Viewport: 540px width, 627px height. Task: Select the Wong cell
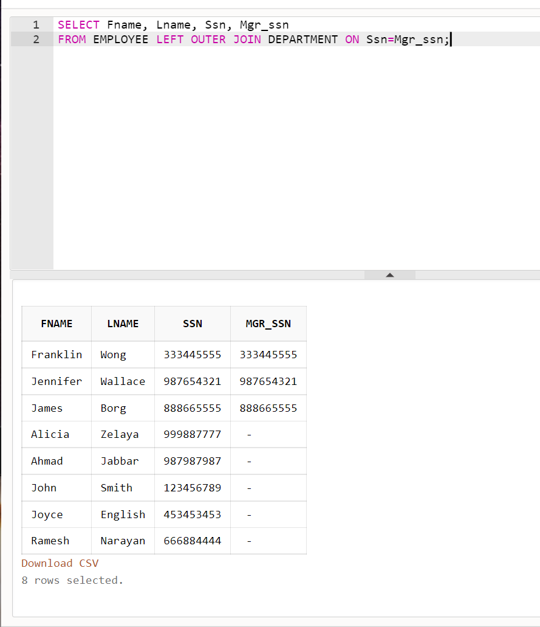123,355
